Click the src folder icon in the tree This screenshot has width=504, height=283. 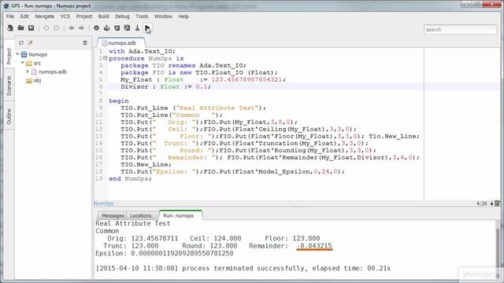point(29,63)
